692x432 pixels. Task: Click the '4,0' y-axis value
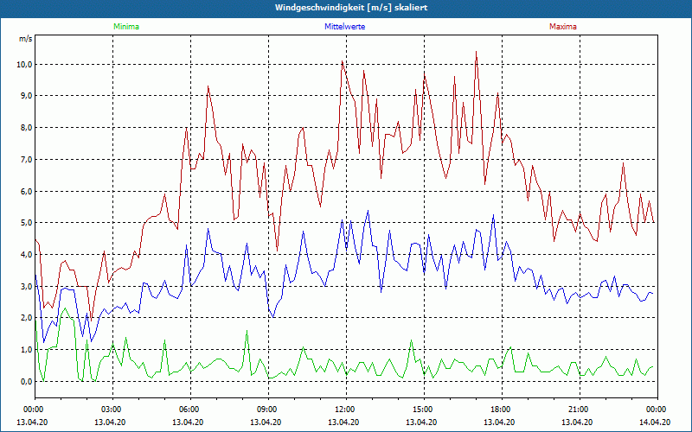tap(26, 255)
